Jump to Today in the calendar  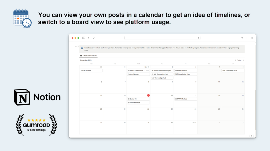coord(239,60)
